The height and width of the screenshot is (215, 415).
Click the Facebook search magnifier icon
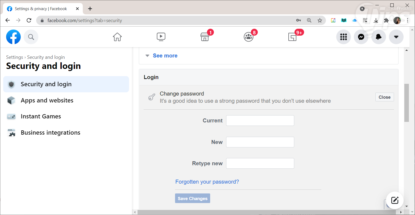tap(31, 37)
